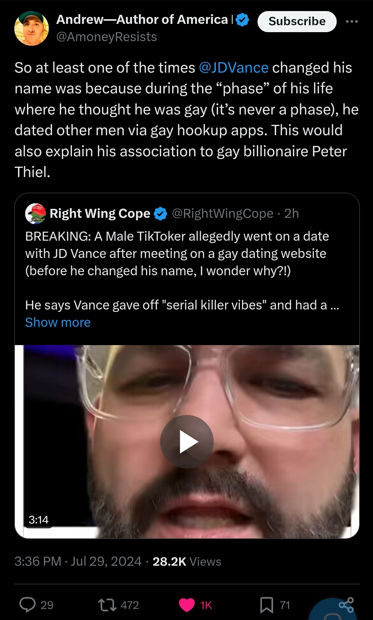Click the Right Wing Cope display name
The width and height of the screenshot is (373, 620).
tap(100, 214)
